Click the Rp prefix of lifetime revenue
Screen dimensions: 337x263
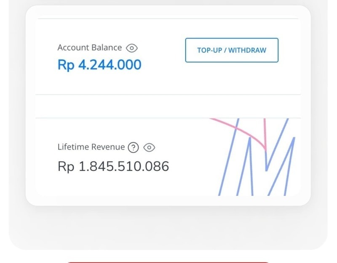click(x=66, y=166)
